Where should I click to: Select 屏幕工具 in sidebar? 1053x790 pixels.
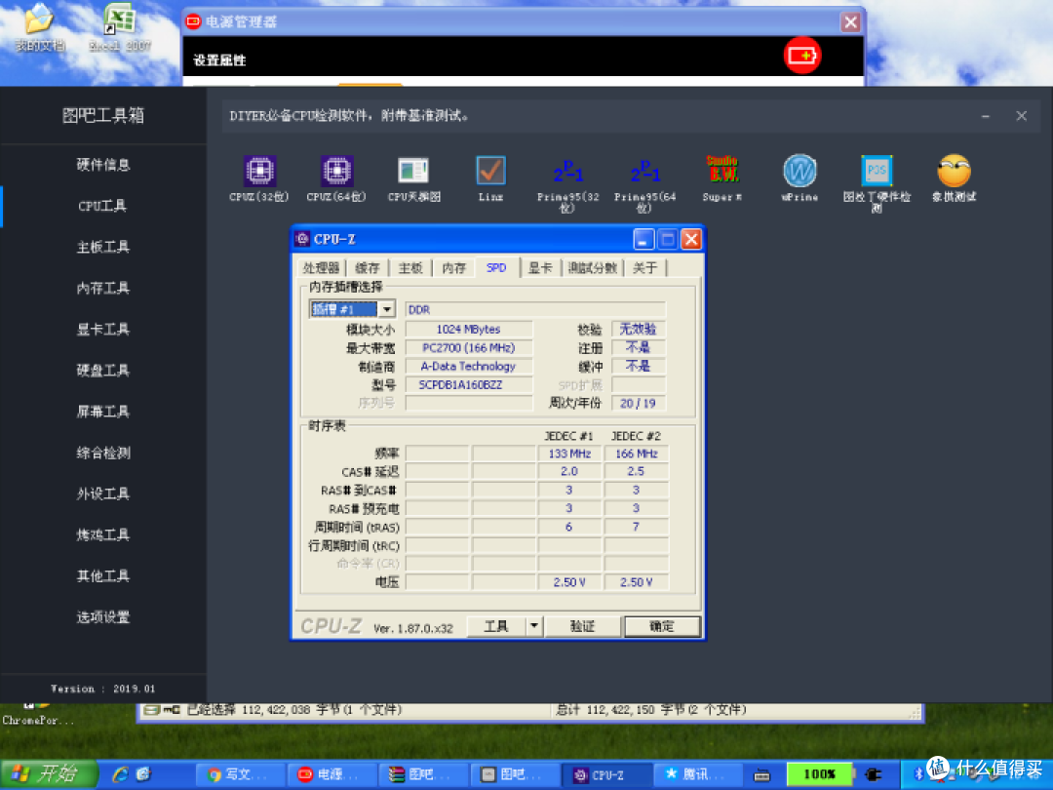click(x=102, y=412)
